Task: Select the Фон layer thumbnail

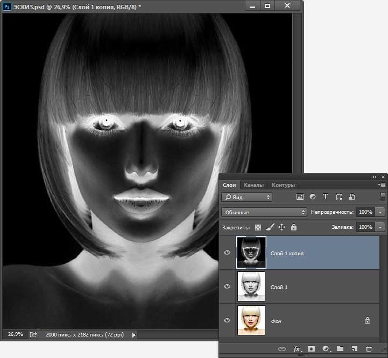Action: pos(251,320)
